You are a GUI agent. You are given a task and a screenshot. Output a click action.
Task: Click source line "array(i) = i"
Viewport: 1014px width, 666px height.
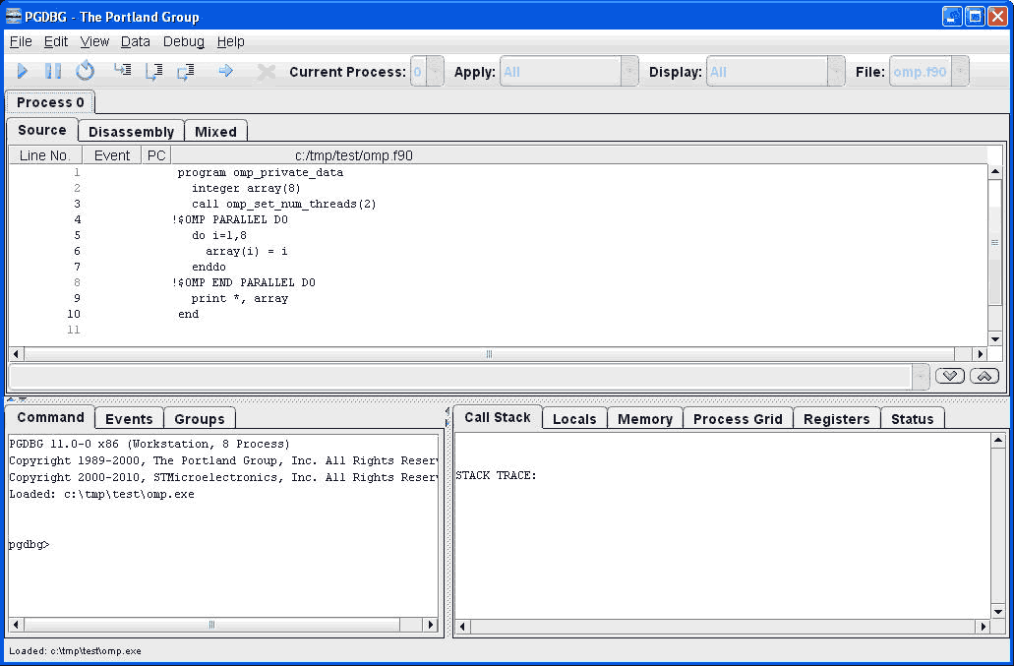point(247,251)
